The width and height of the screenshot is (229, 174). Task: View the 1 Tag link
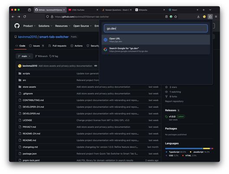[x=54, y=56]
